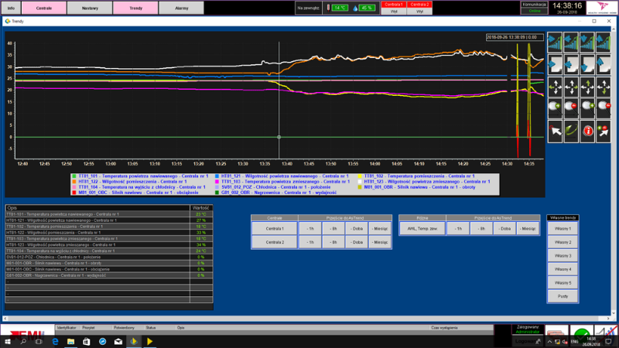
Task: Click the top-left green chart scroll icon
Action: (x=555, y=41)
